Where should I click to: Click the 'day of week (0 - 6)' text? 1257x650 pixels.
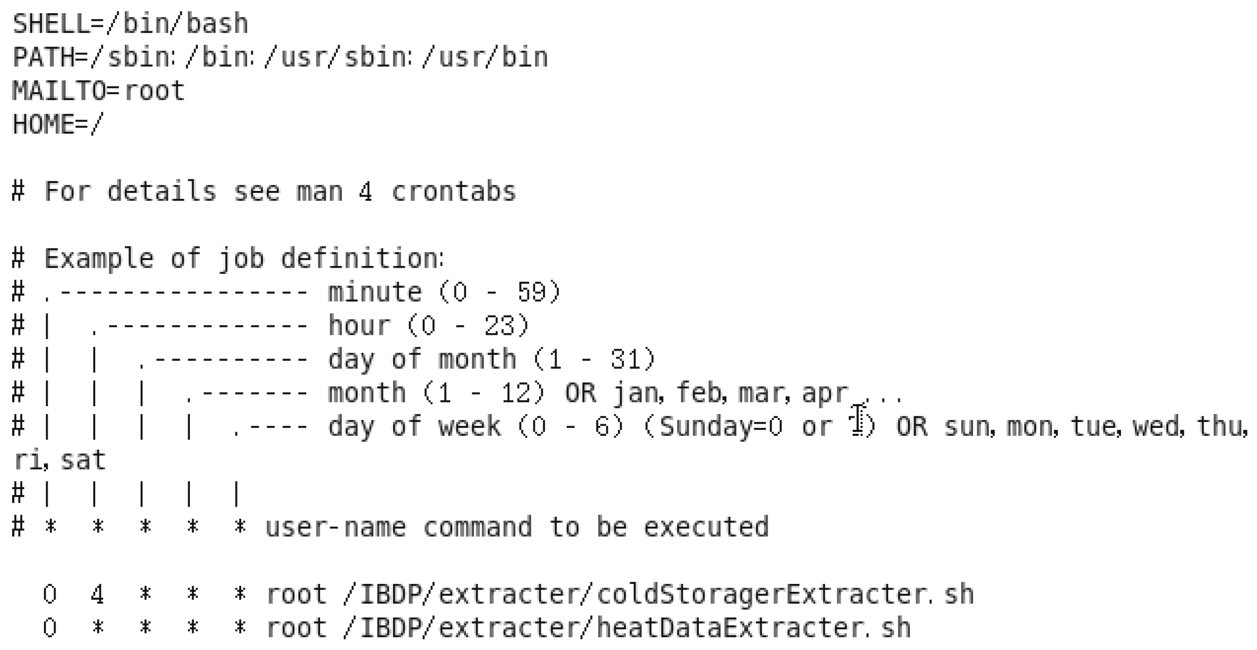[476, 427]
